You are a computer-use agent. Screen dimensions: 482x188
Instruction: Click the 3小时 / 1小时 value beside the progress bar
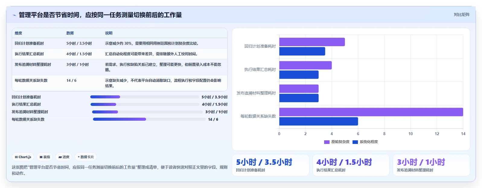point(216,112)
